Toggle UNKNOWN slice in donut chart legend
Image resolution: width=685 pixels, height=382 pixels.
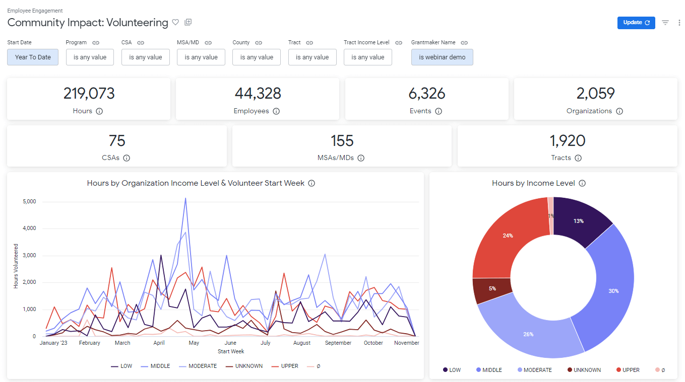click(584, 370)
